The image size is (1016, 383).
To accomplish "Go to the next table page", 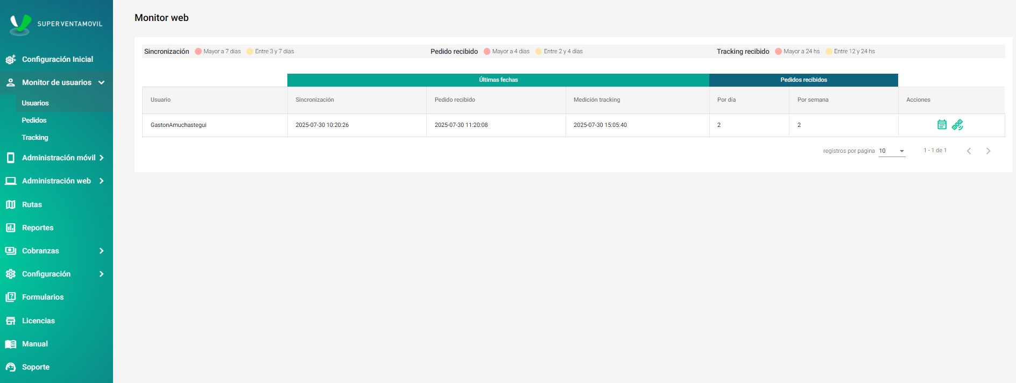I will pos(988,151).
